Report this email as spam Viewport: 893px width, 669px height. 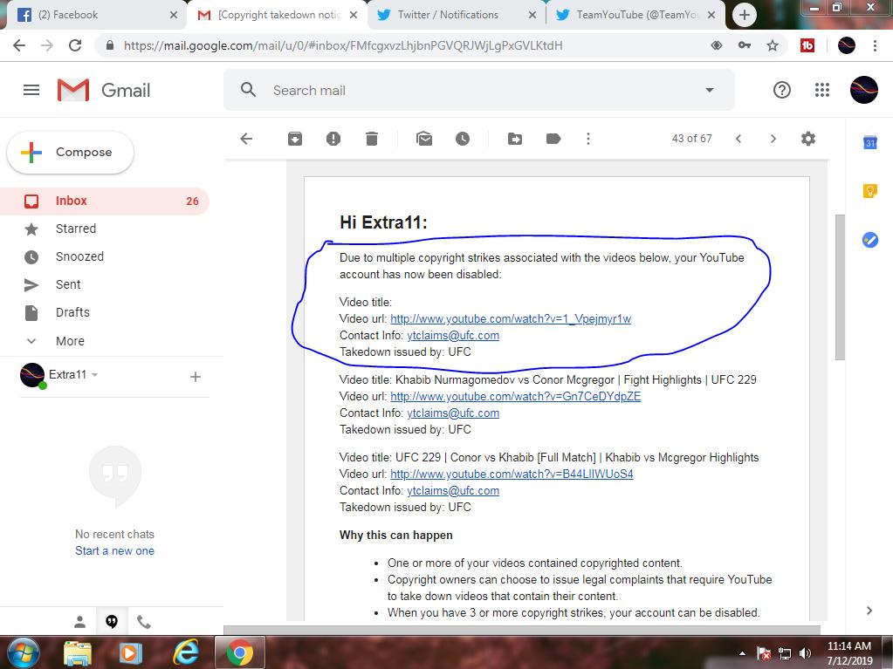click(x=333, y=139)
